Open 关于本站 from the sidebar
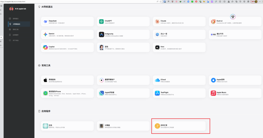Viewport: 263px width, 138px height. [16, 40]
